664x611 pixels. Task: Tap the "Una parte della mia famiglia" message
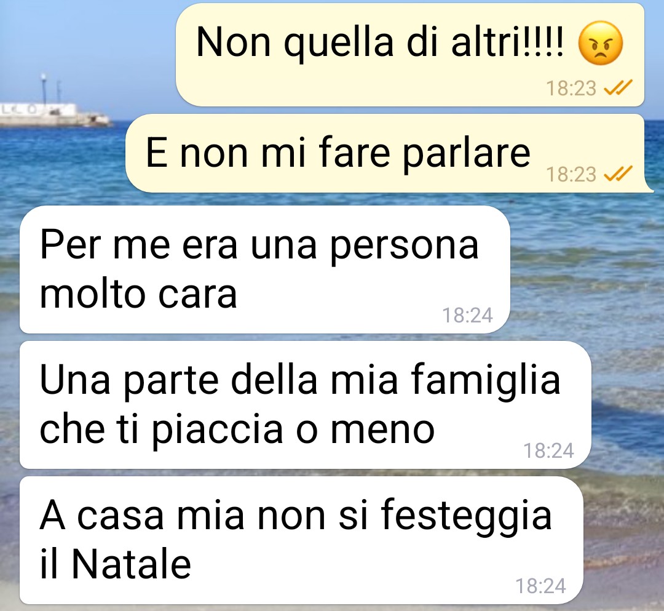[x=306, y=405]
